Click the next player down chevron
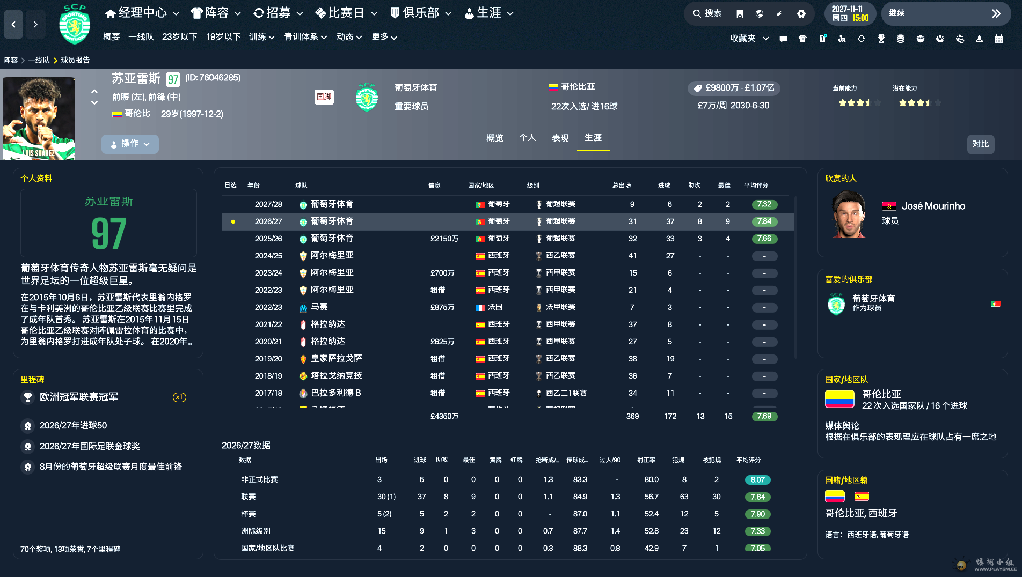Viewport: 1022px width, 577px height. coord(94,103)
